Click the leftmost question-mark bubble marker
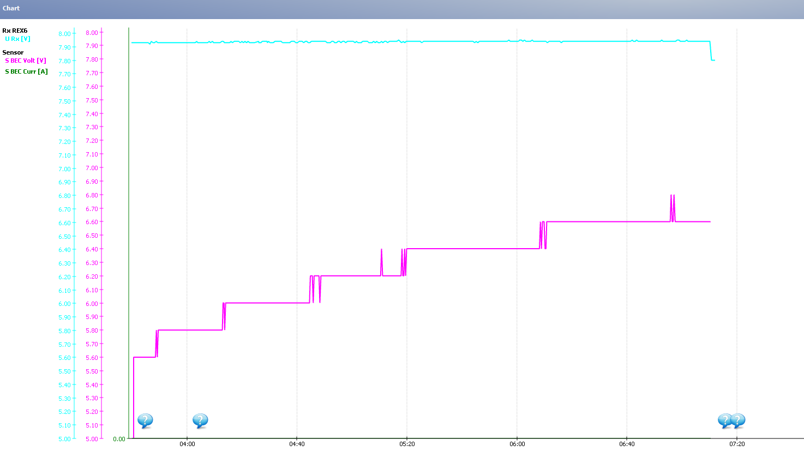 click(x=145, y=420)
